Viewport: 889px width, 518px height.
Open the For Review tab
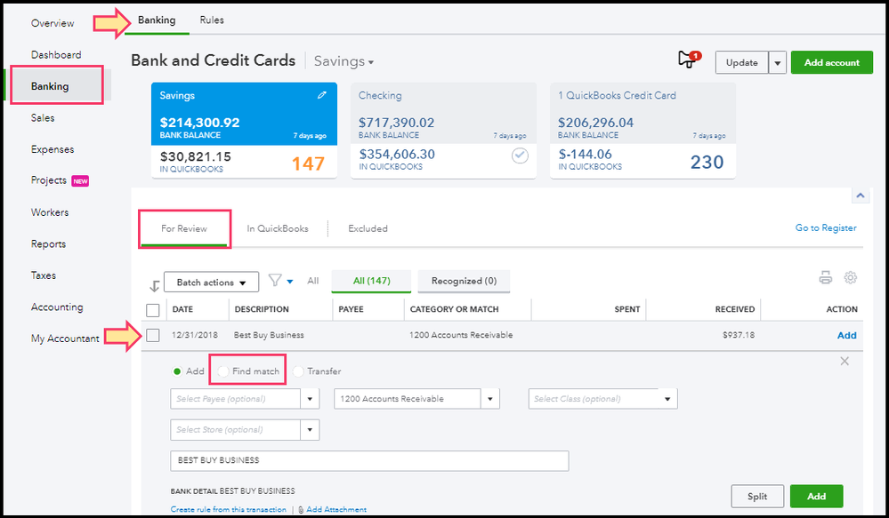coord(183,228)
